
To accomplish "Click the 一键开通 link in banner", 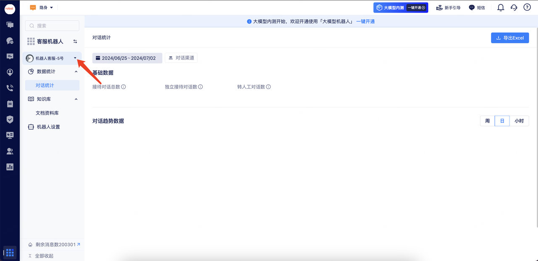I will [x=365, y=21].
